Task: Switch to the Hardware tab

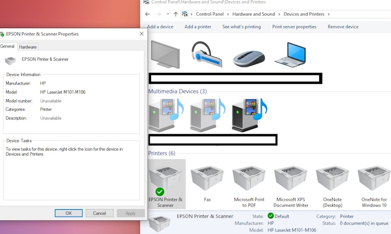Action: click(28, 47)
